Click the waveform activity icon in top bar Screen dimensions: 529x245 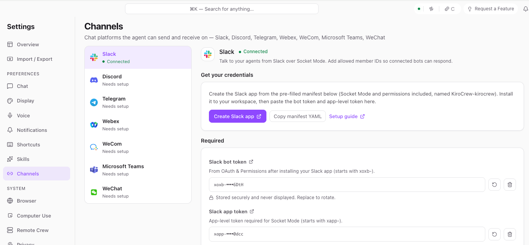click(432, 9)
